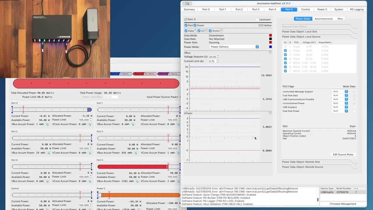This screenshot has height=210, width=373.
Task: Click the Firmware Management button
Action: click(343, 204)
